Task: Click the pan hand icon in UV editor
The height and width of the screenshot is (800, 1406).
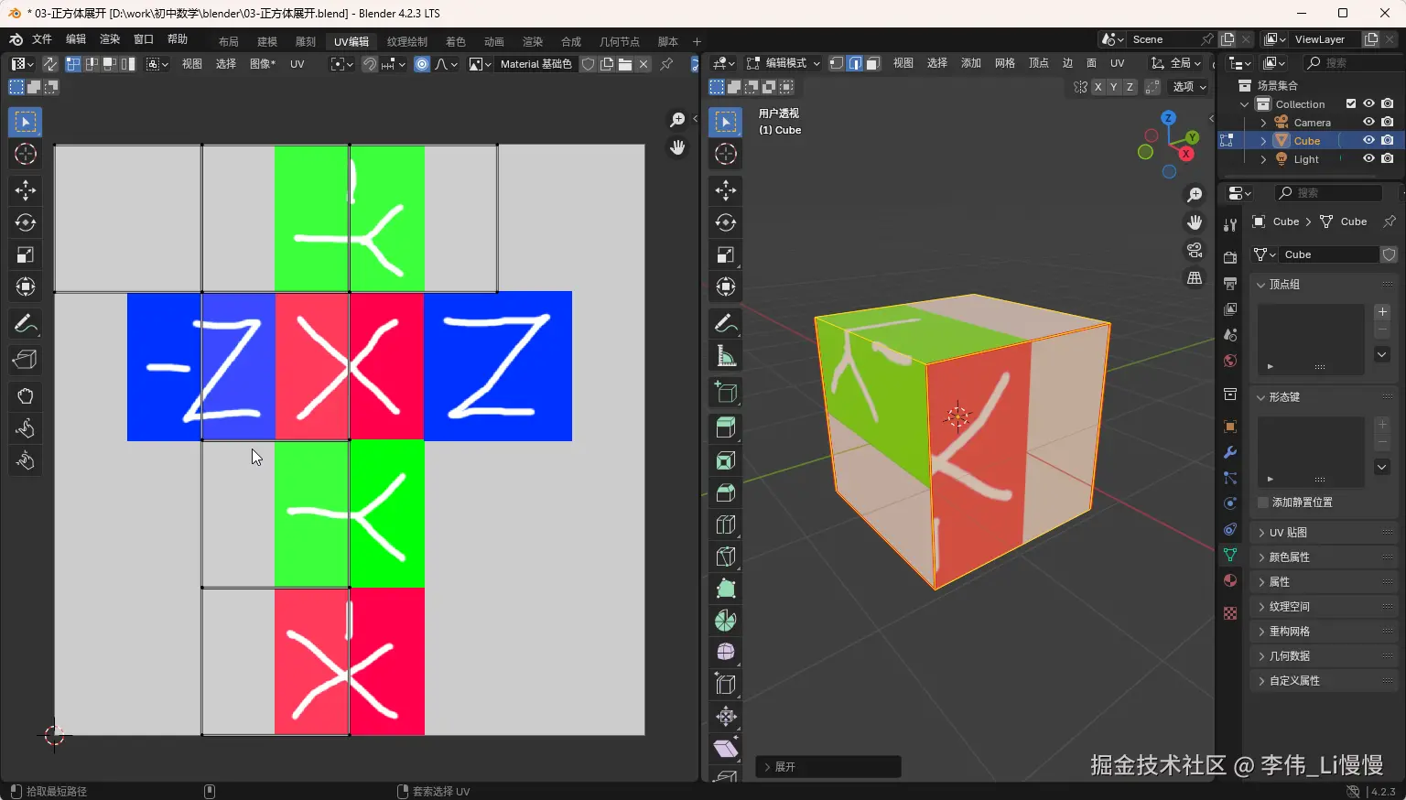Action: point(677,147)
